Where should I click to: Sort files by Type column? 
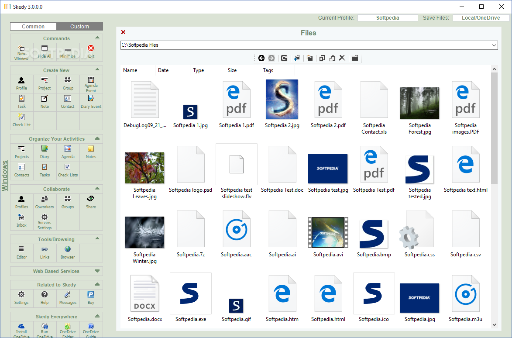pyautogui.click(x=208, y=70)
